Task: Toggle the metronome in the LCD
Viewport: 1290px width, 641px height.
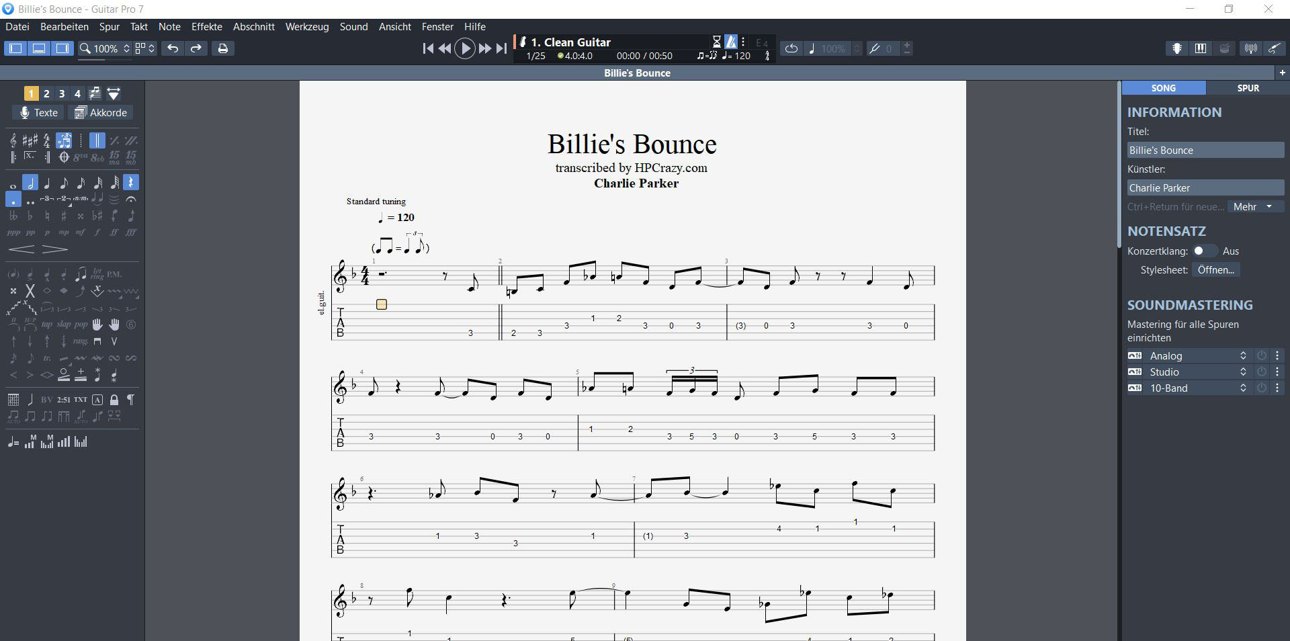Action: coord(730,42)
